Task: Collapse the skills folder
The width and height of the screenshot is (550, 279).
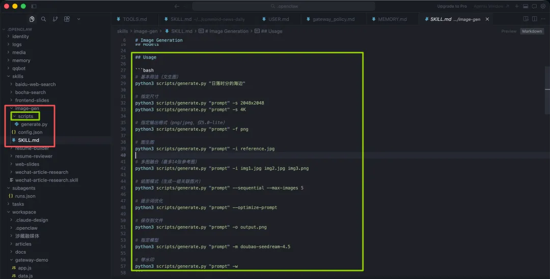Action: coord(17,76)
